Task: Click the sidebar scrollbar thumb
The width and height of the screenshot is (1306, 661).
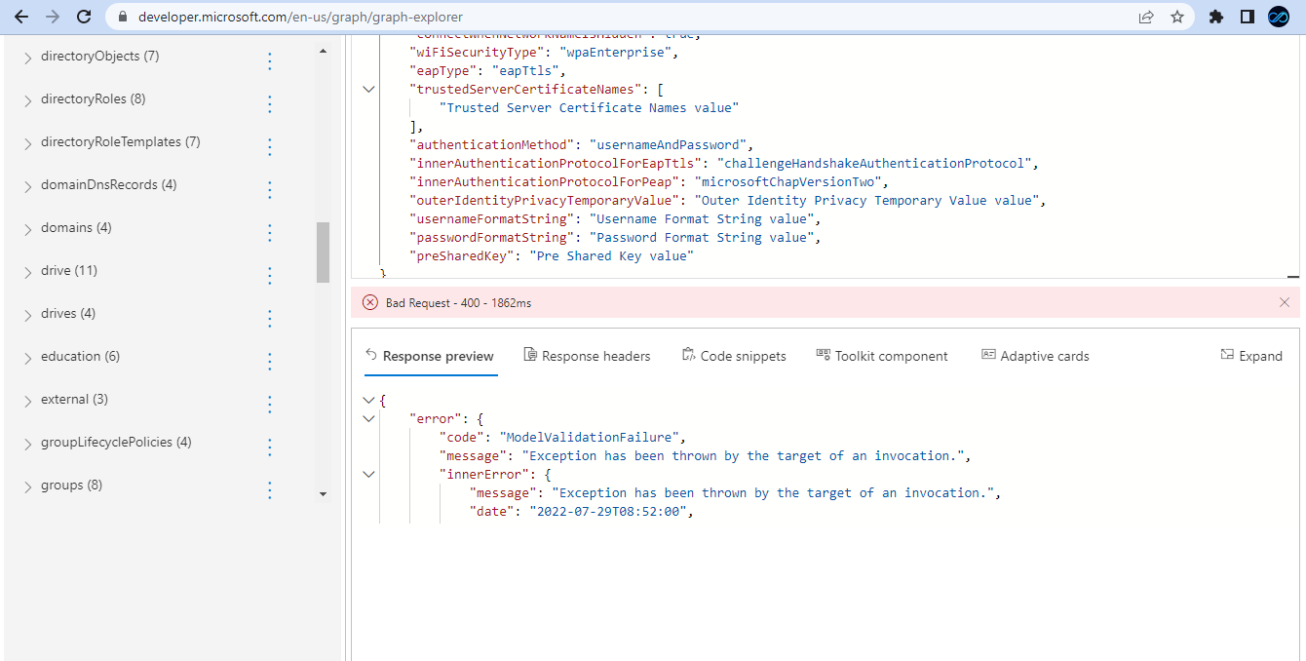Action: [323, 253]
